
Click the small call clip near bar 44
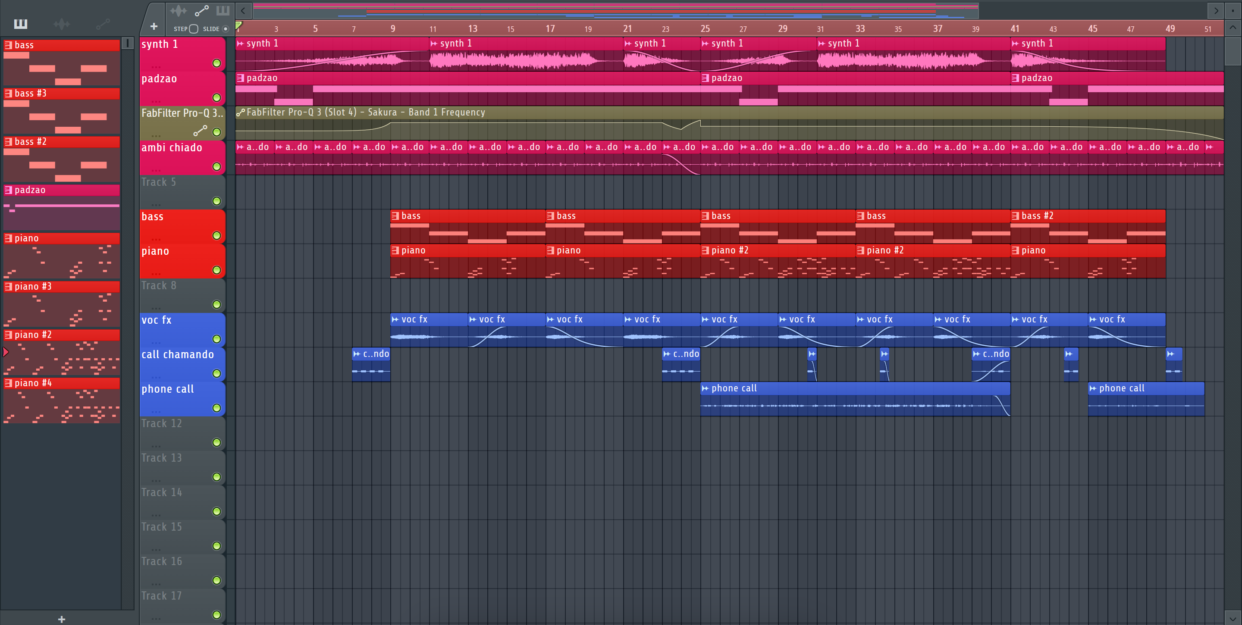coord(1071,364)
